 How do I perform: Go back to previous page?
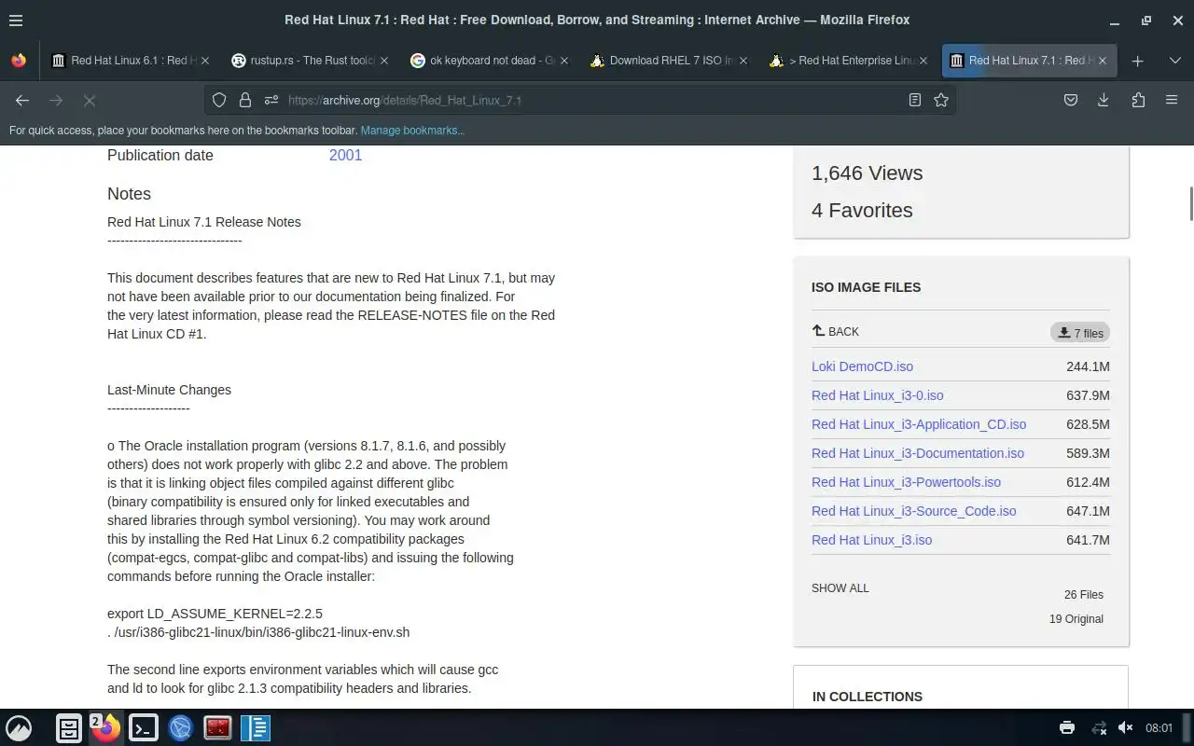point(22,100)
